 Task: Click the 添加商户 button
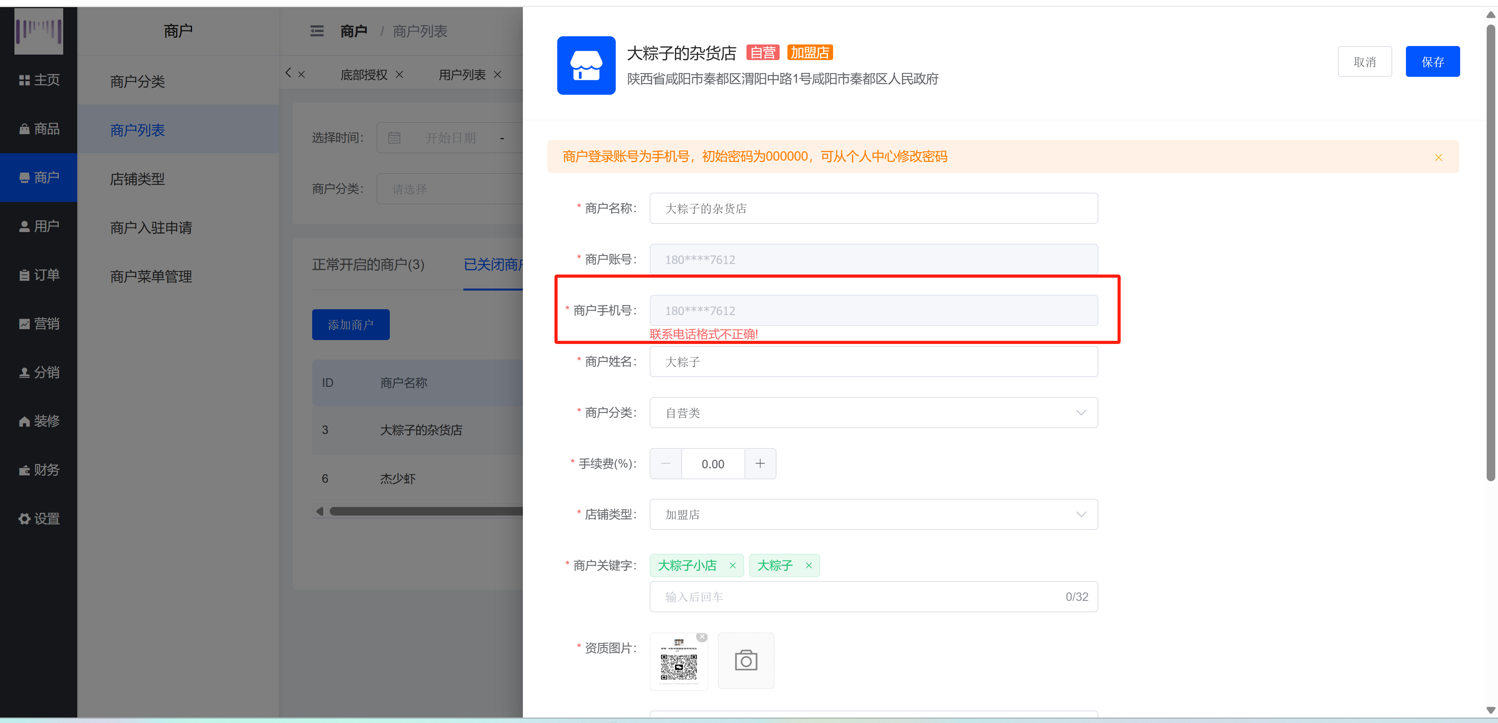pyautogui.click(x=351, y=324)
